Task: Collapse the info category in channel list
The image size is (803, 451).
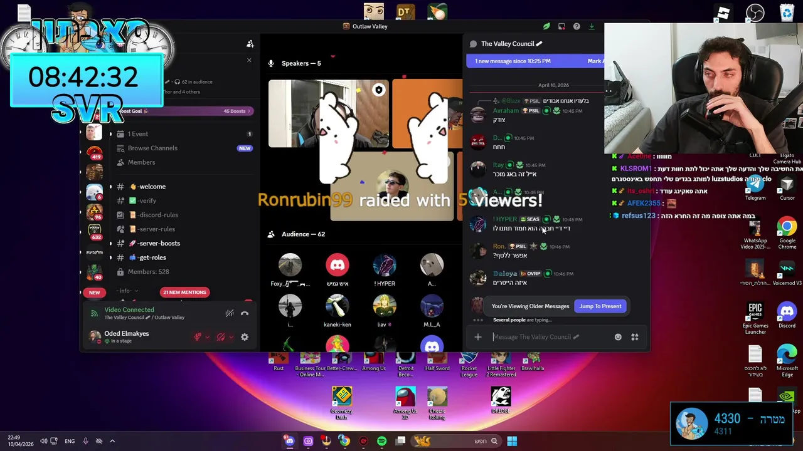Action: [x=127, y=291]
